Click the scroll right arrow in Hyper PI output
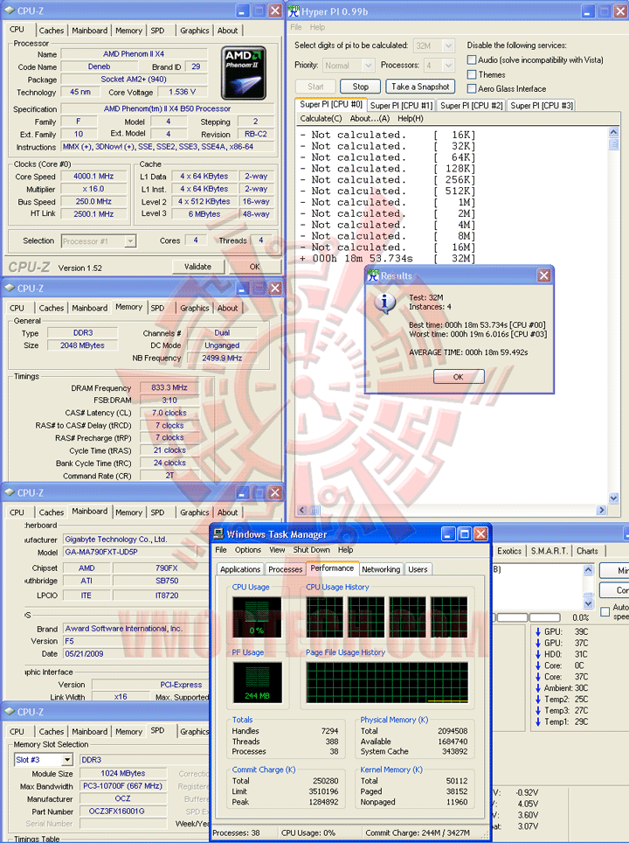This screenshot has height=843, width=629. [x=602, y=510]
